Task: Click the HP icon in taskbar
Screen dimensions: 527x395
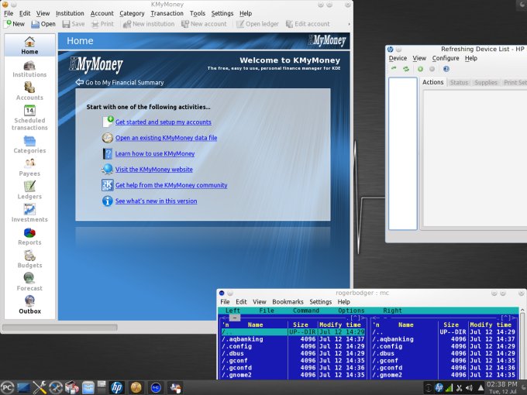Action: (116, 386)
